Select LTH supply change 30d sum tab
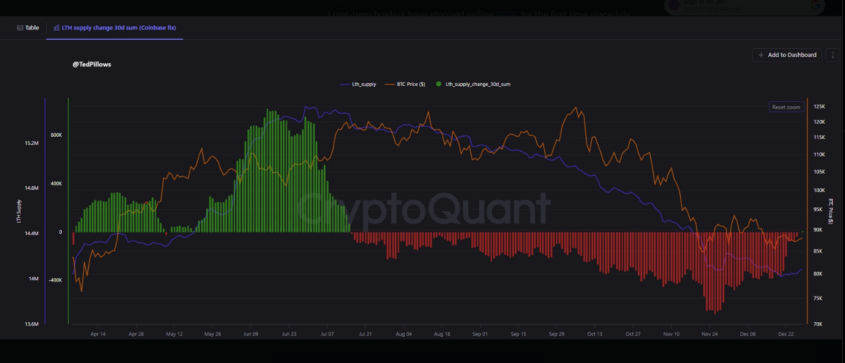 point(119,28)
